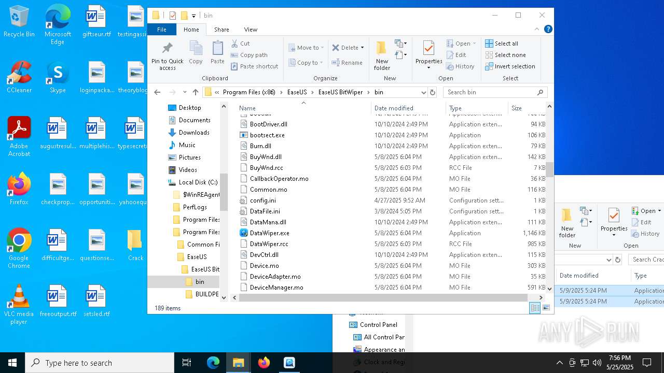Open Task View on taskbar
The image size is (664, 373).
click(187, 363)
